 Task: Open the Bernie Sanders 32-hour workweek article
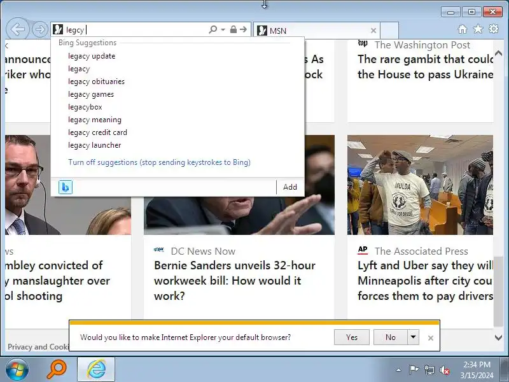(234, 281)
